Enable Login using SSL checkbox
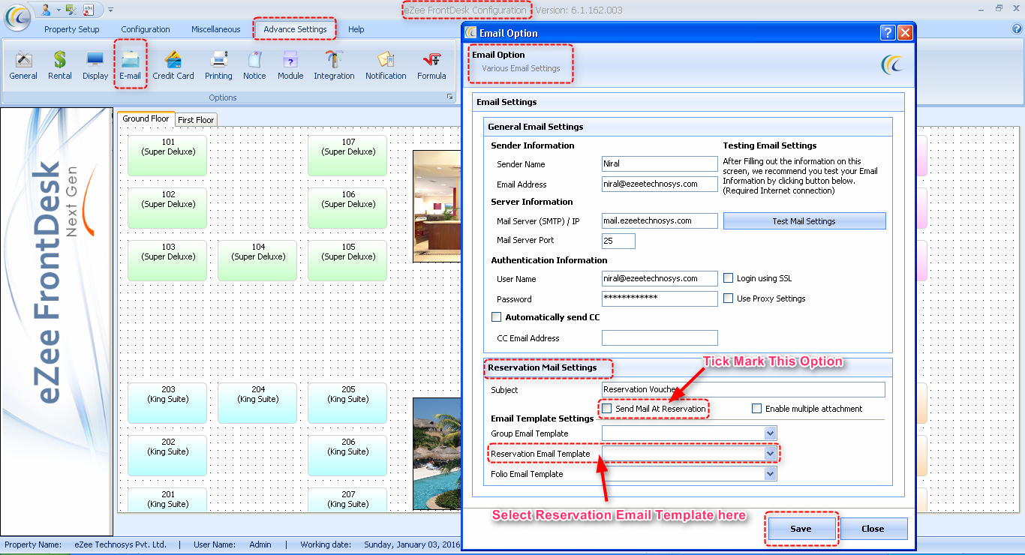Image resolution: width=1025 pixels, height=555 pixels. [728, 278]
